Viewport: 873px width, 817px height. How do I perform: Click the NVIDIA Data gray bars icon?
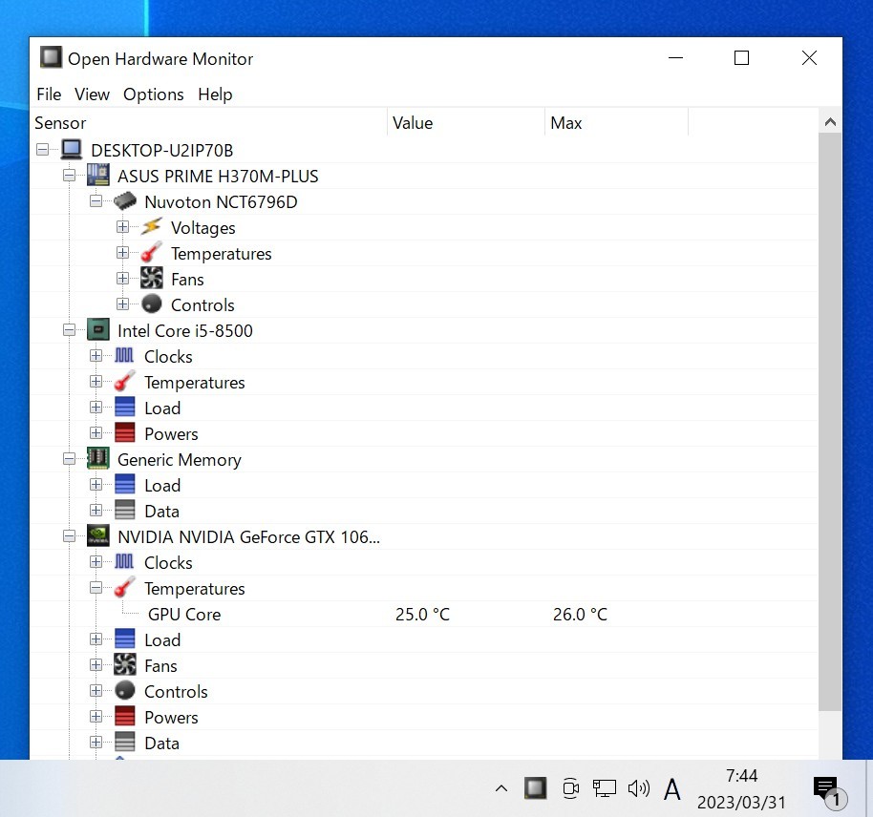pos(125,742)
